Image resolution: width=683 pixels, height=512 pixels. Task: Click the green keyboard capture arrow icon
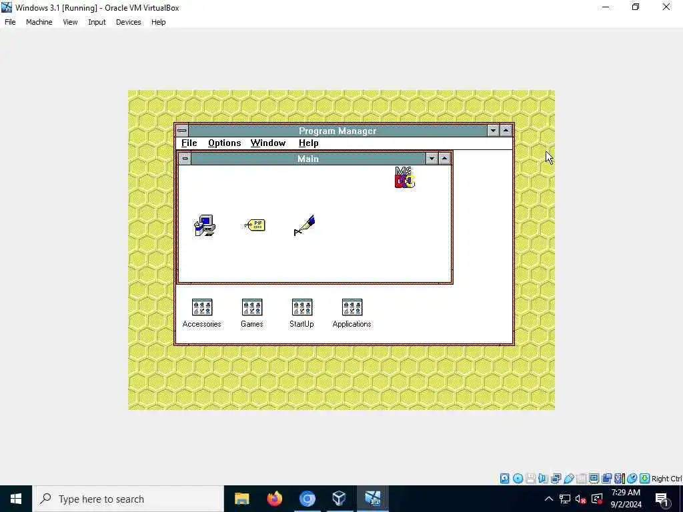(645, 479)
